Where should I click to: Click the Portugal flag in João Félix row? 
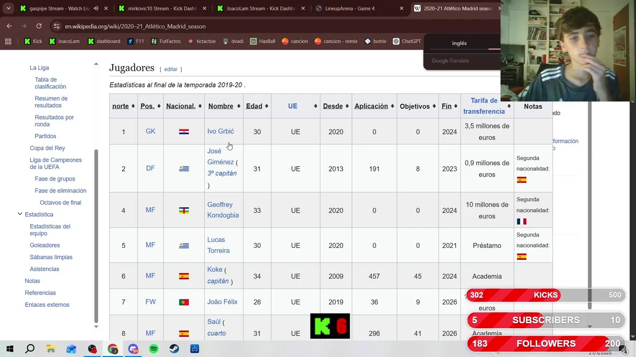(x=184, y=302)
